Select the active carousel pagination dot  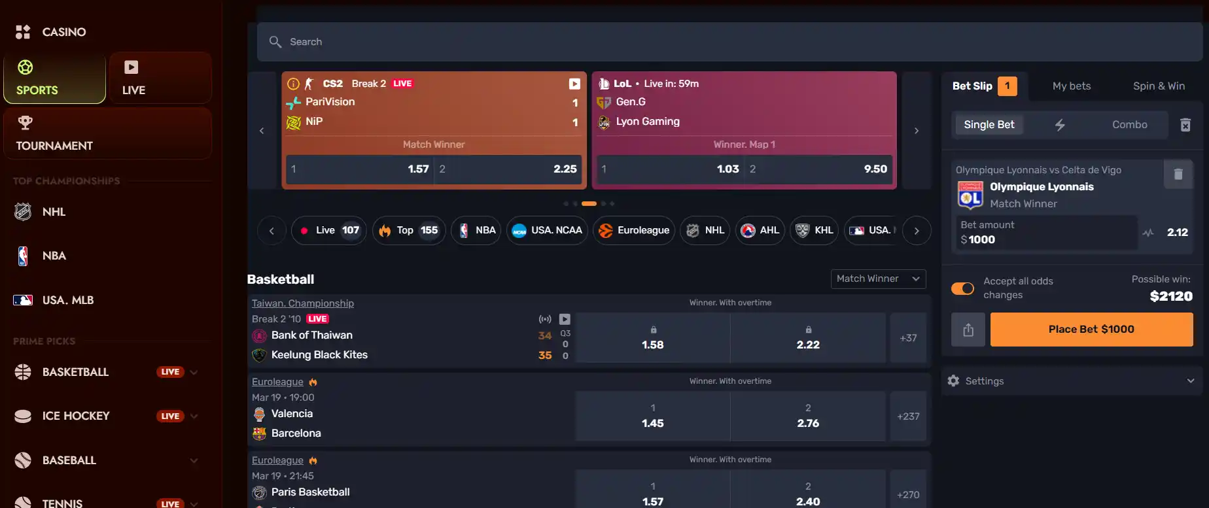pos(589,203)
